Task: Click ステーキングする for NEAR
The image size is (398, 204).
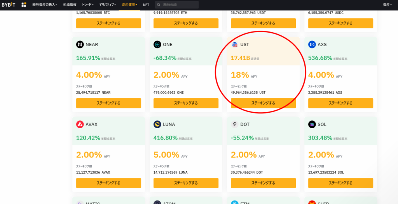Action: [109, 103]
